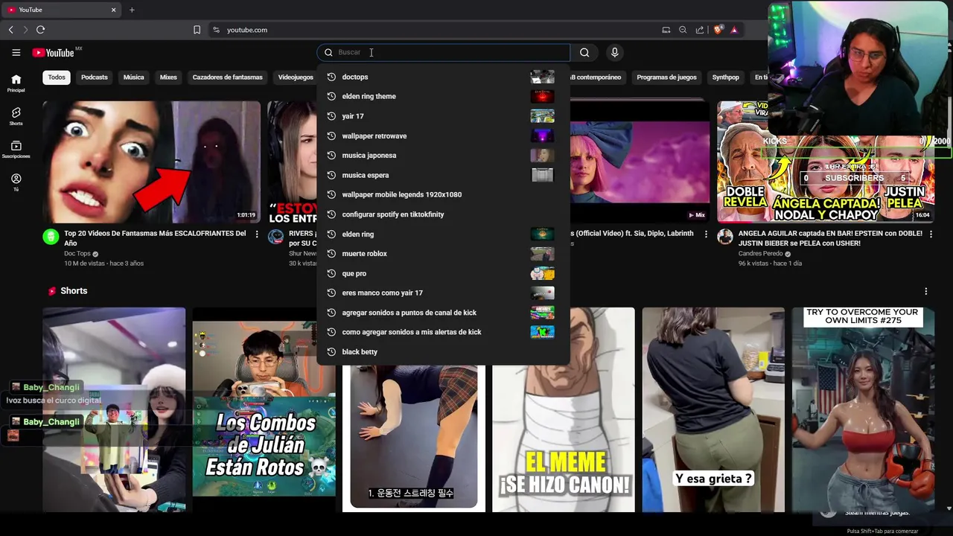This screenshot has height=536, width=953.
Task: Share this page icon
Action: point(700,30)
